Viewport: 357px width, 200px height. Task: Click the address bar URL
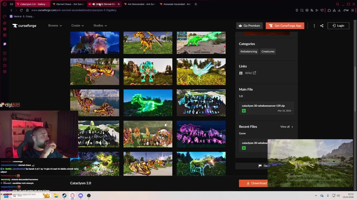74,10
